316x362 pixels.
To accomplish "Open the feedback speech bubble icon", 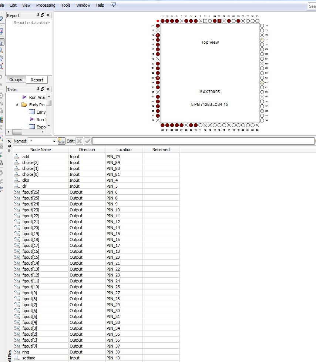I will click(113, 4).
